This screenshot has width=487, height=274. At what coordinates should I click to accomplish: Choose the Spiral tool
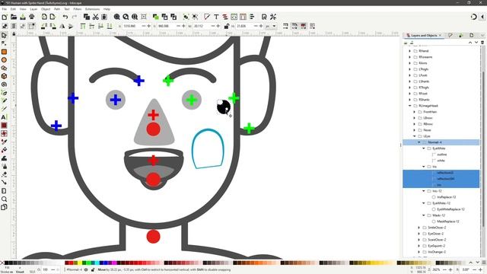[x=4, y=84]
